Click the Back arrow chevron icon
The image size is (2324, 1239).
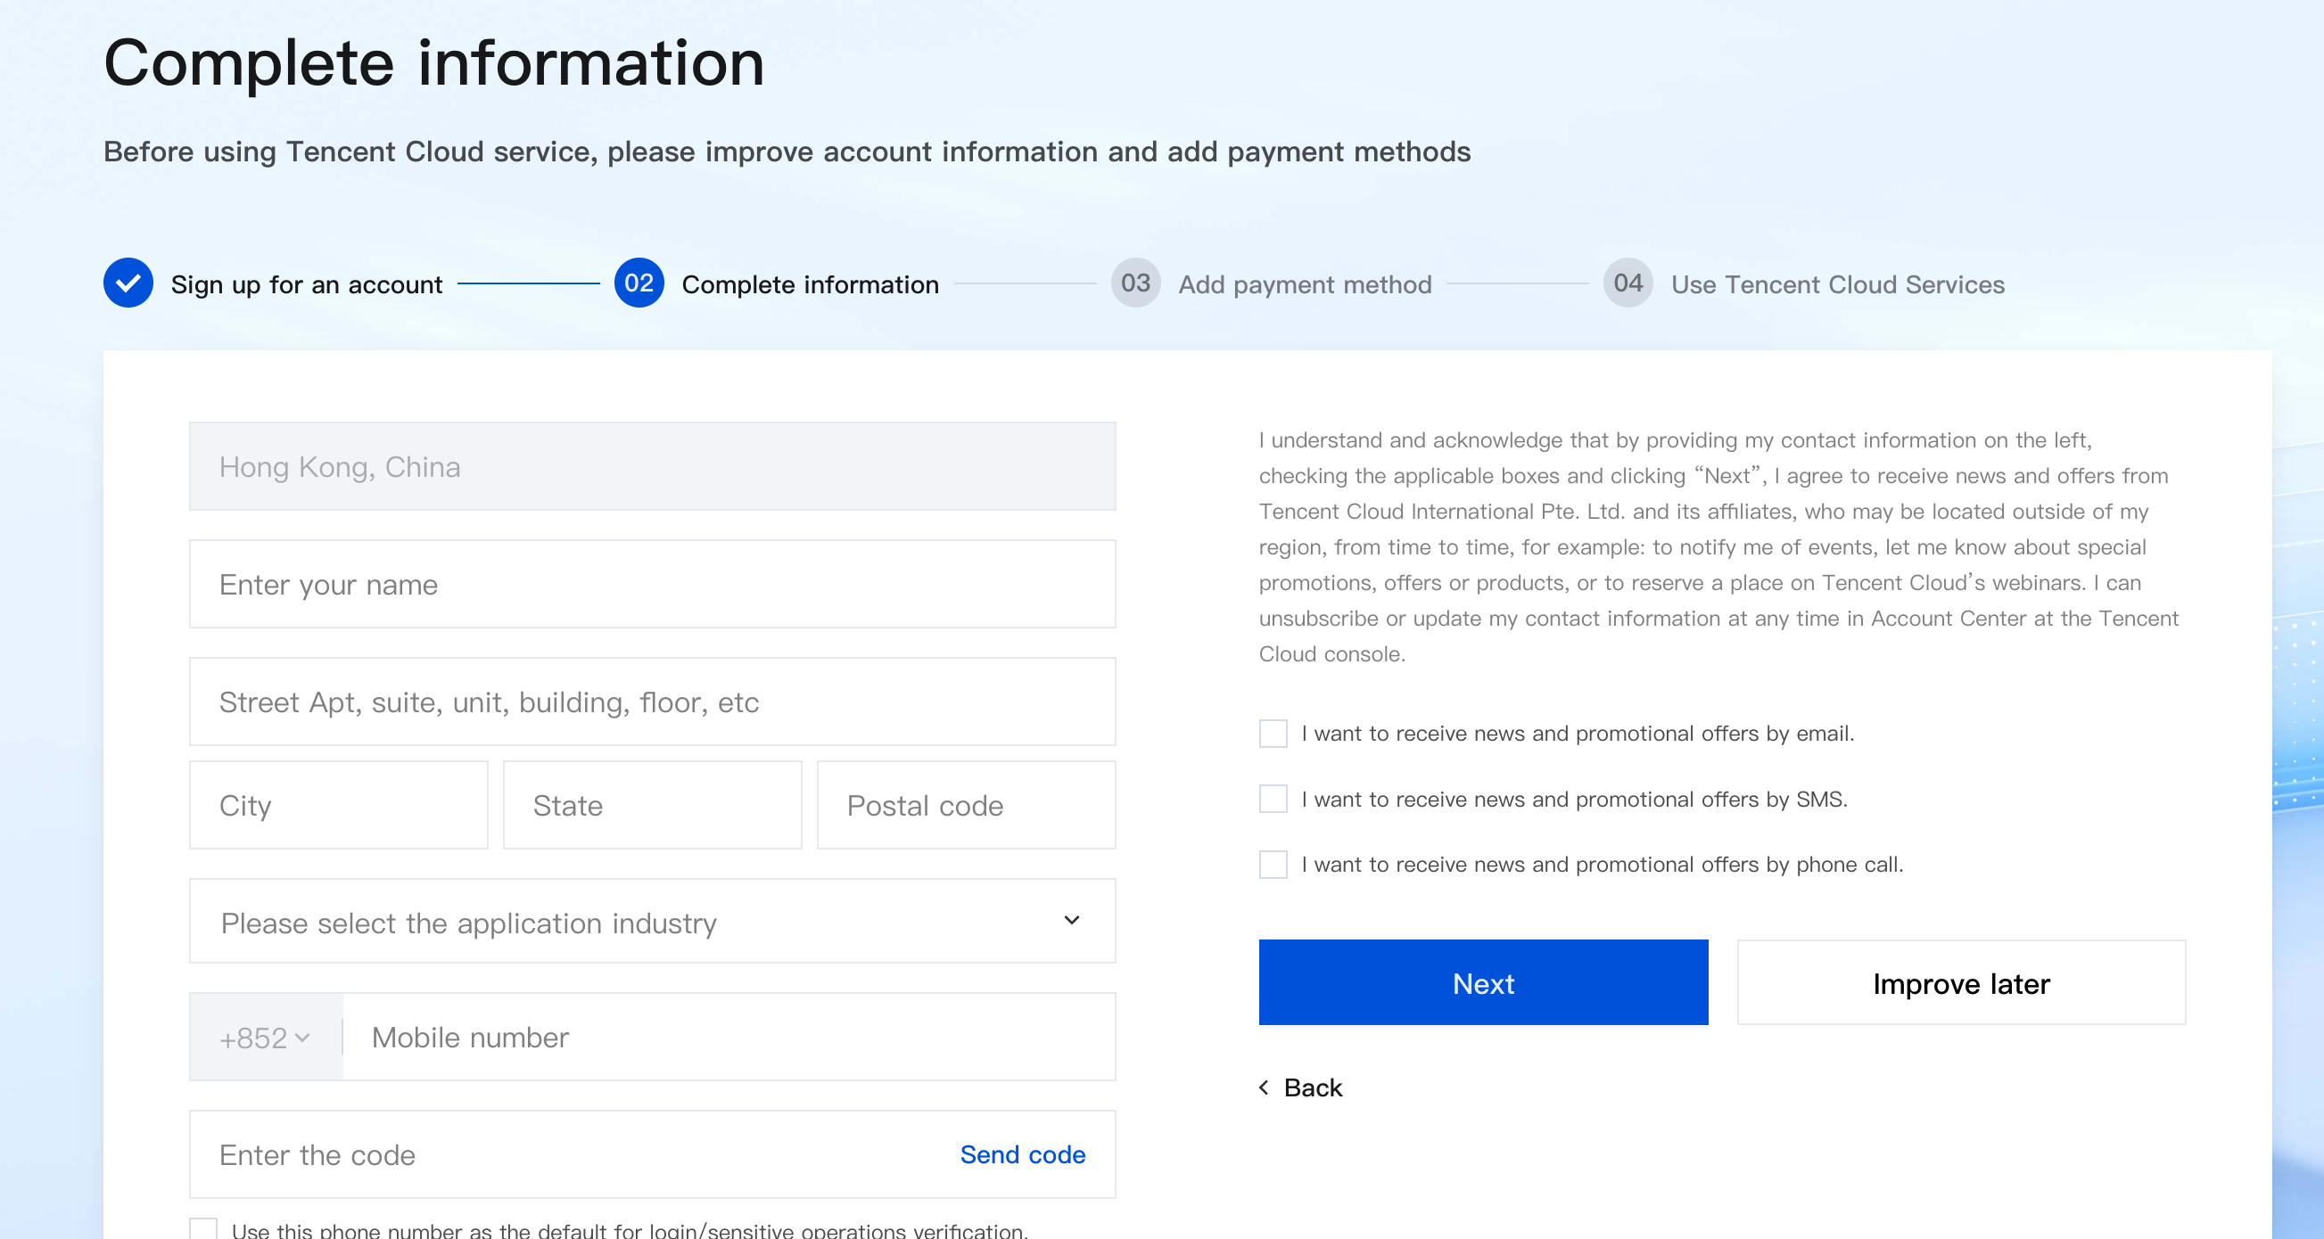click(x=1264, y=1087)
